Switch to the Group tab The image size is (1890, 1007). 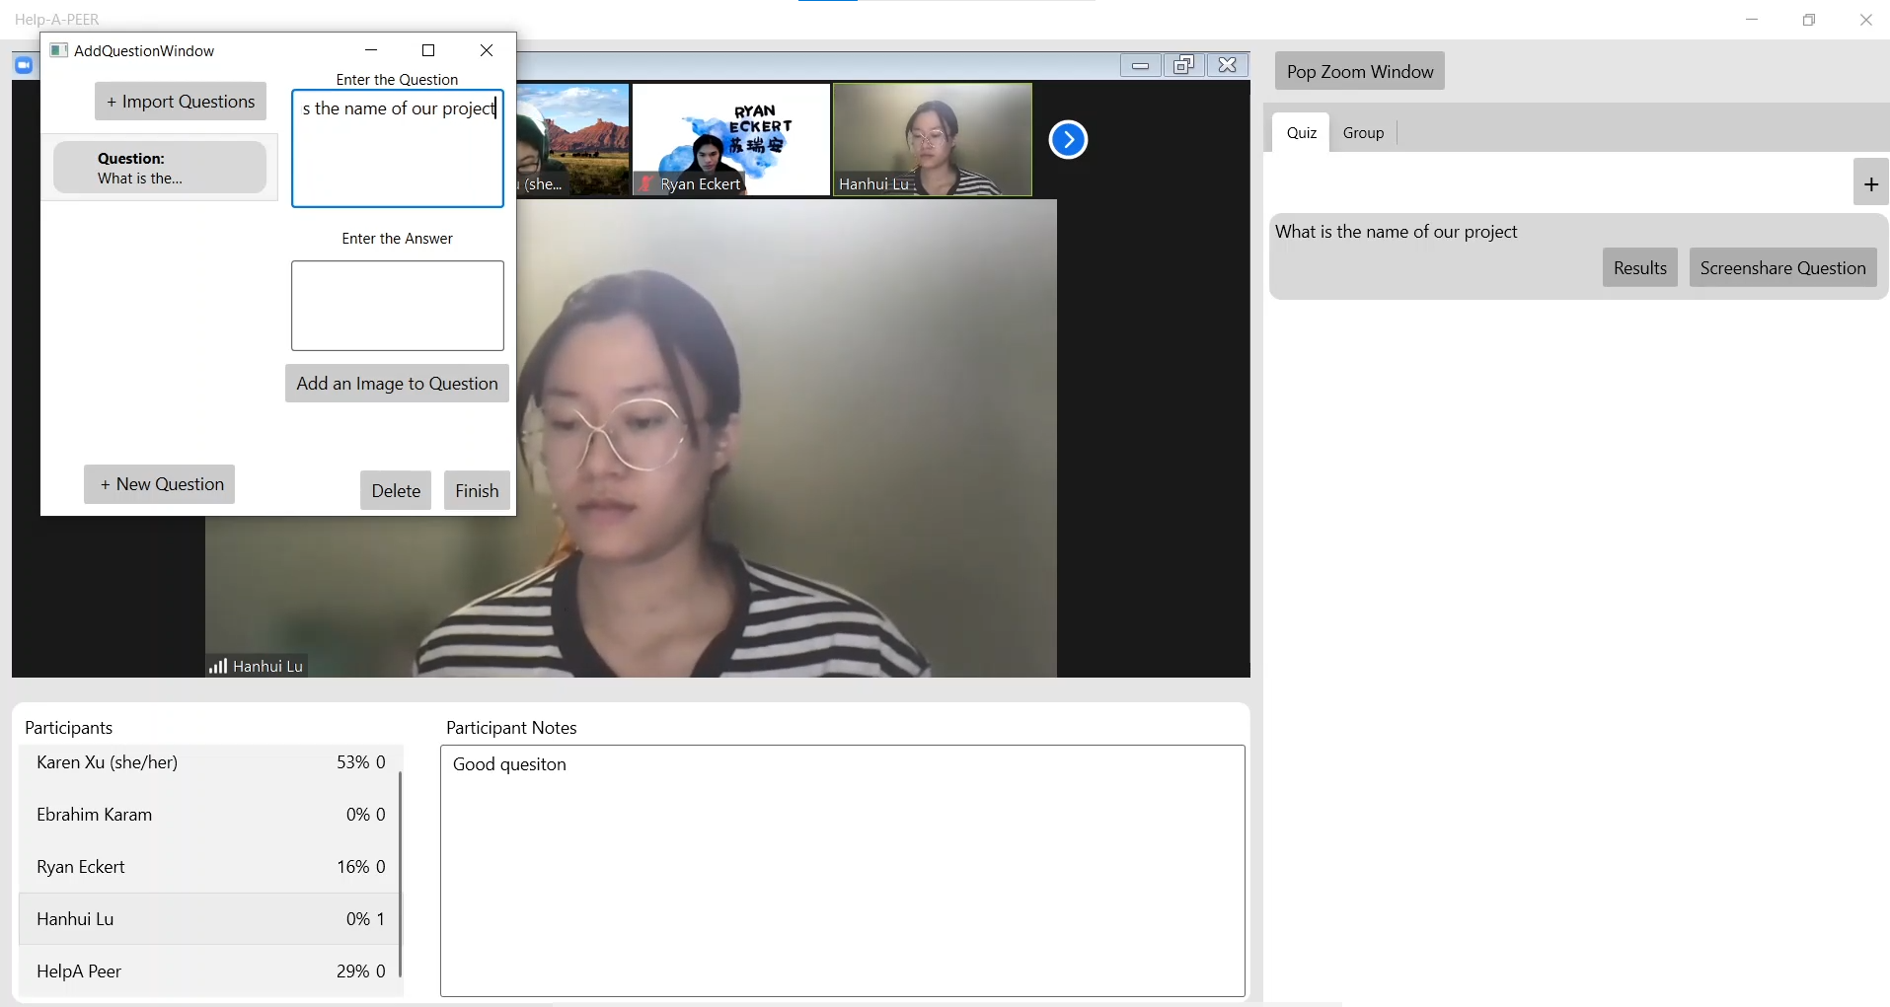tap(1363, 132)
